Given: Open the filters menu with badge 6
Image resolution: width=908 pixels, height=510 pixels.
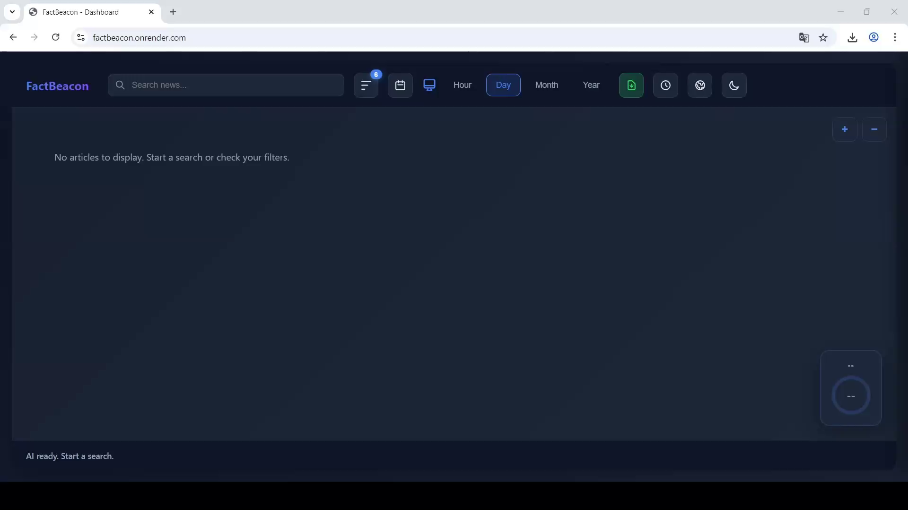Looking at the screenshot, I should (x=366, y=85).
